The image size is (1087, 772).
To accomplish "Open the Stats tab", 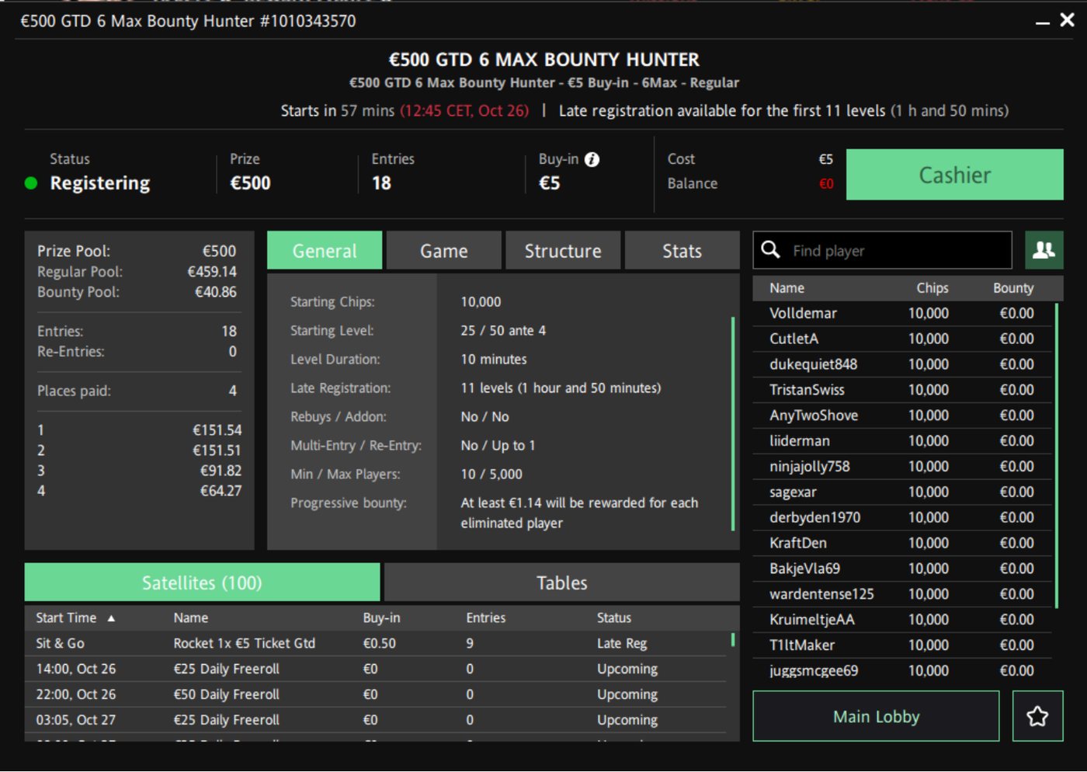I will pyautogui.click(x=682, y=250).
